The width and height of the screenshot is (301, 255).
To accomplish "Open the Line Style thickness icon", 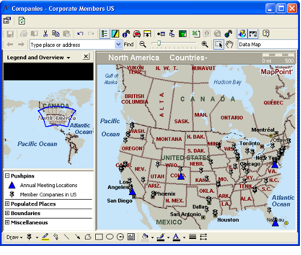I will pyautogui.click(x=193, y=237).
